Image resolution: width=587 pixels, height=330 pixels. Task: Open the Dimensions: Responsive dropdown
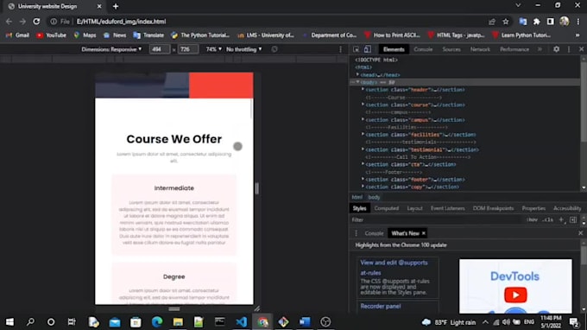point(111,49)
